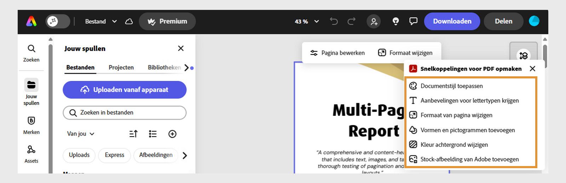This screenshot has height=183, width=566.
Task: Click the red PDF icon in header
Action: click(413, 69)
